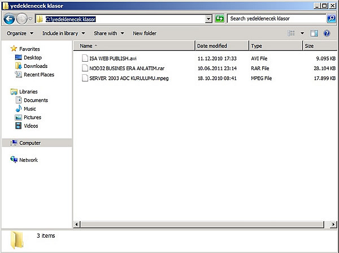The width and height of the screenshot is (339, 253).
Task: Select file icon of NOD32 BUSINES ERA ANLATIM.rar
Action: click(85, 68)
